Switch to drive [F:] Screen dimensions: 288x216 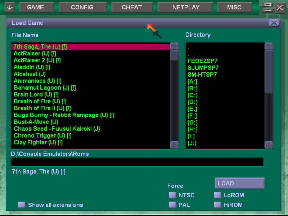pyautogui.click(x=225, y=116)
